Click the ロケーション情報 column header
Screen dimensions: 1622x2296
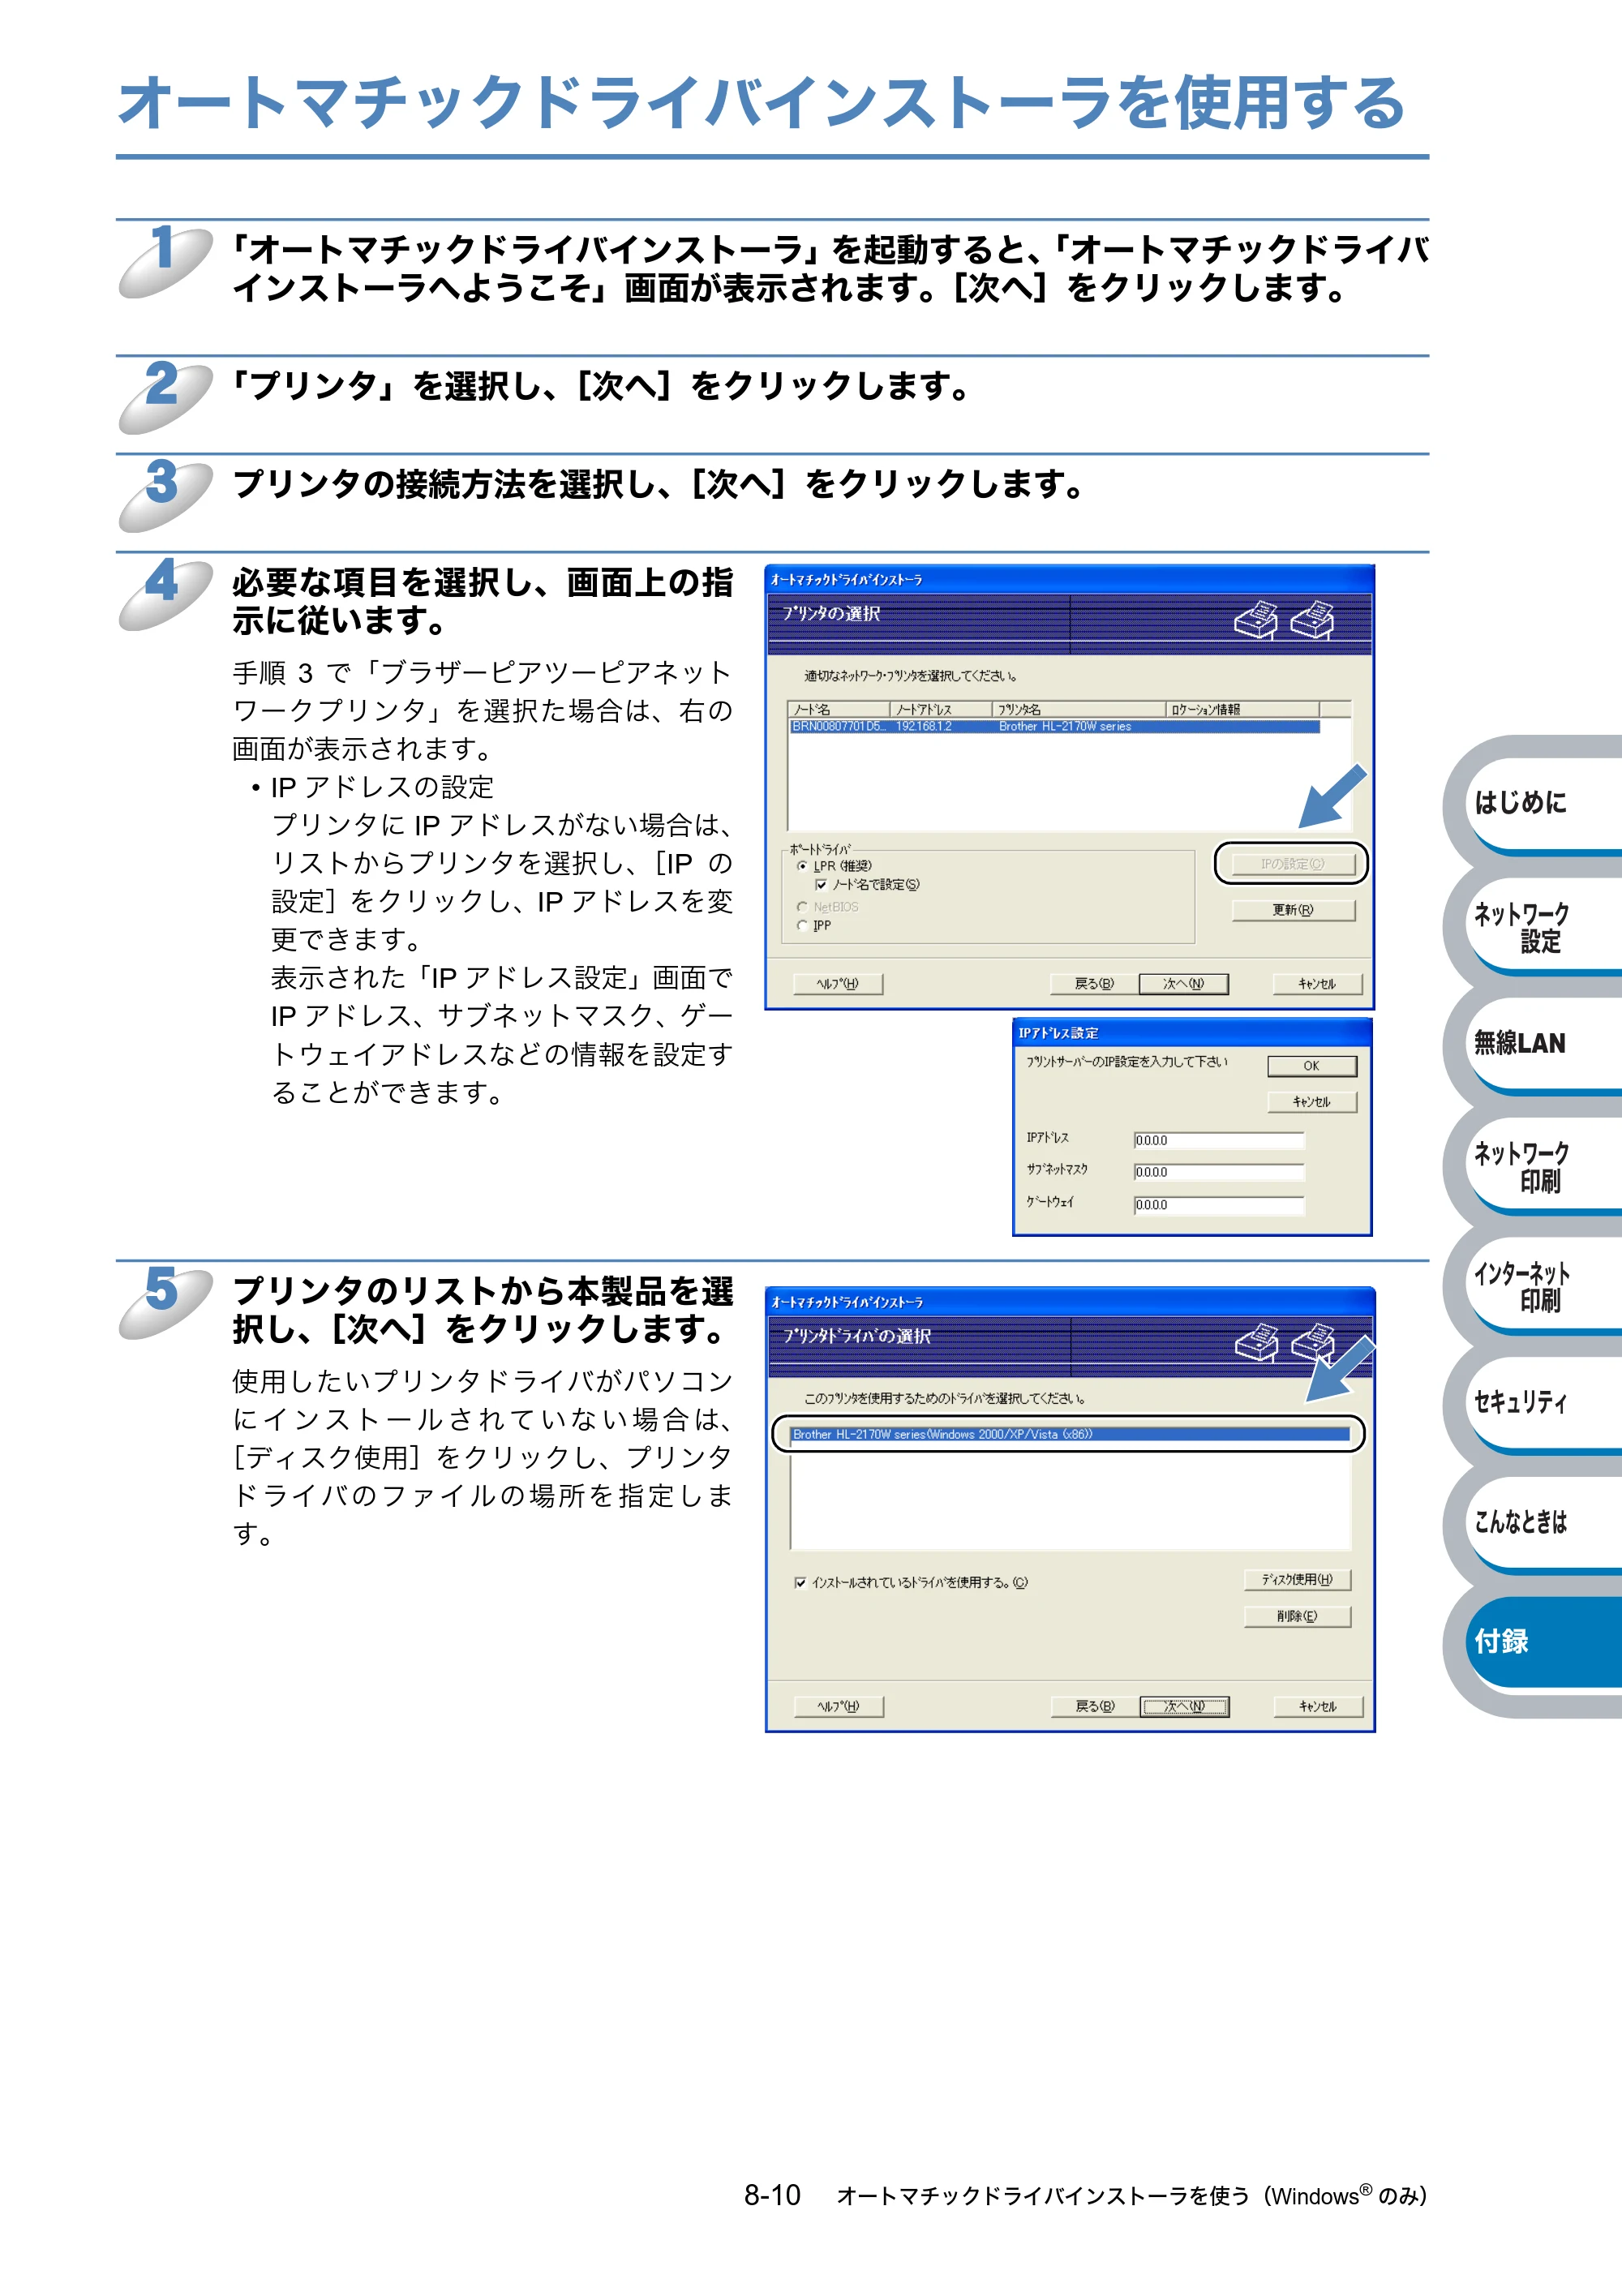(x=1243, y=710)
